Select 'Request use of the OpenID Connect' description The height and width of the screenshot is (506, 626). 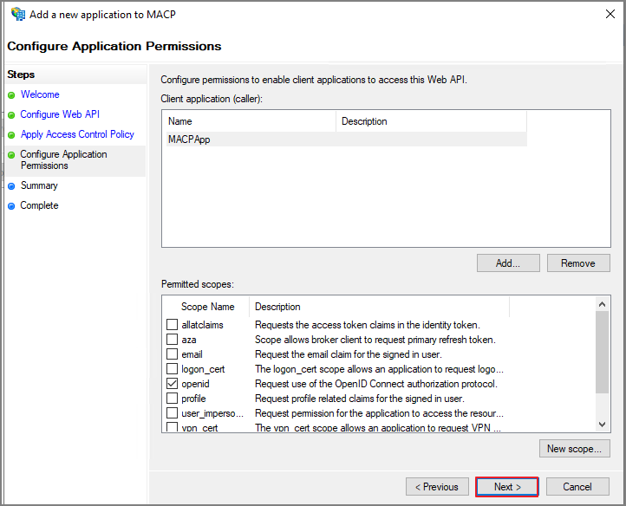point(376,384)
